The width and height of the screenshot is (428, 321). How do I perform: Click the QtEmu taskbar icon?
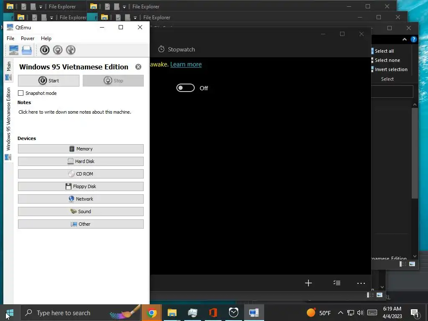(254, 313)
